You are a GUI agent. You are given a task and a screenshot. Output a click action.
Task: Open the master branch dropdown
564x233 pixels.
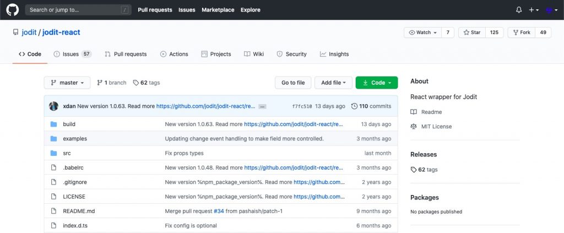(x=67, y=83)
